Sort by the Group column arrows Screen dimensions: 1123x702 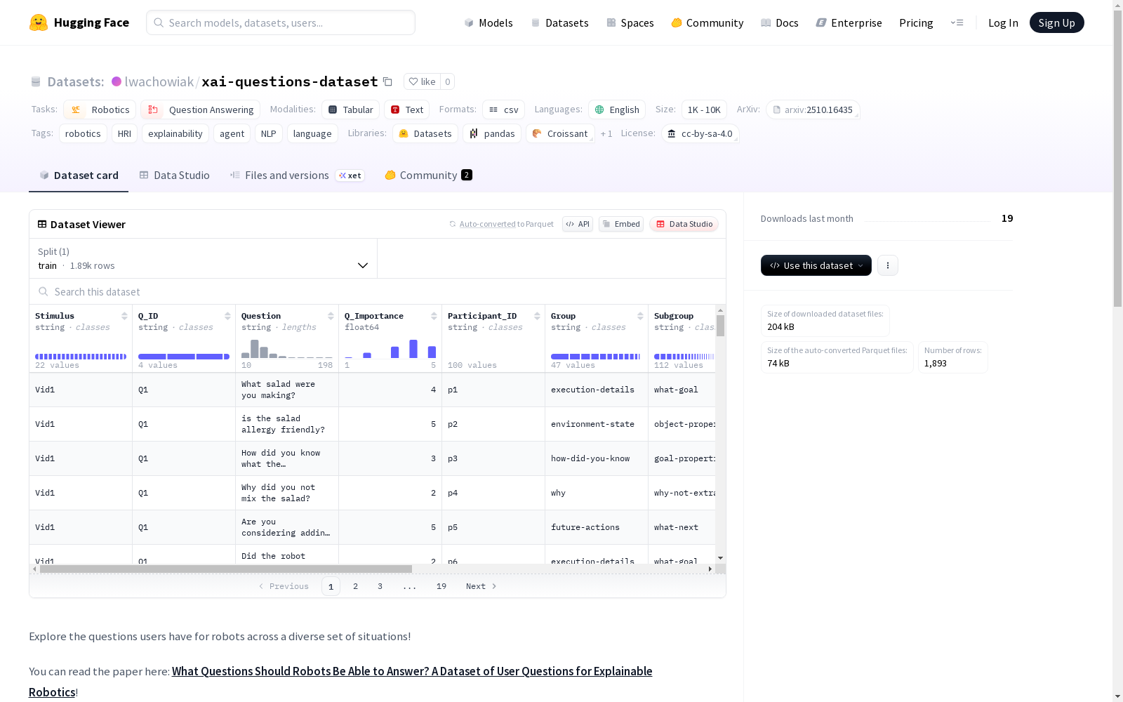point(640,316)
